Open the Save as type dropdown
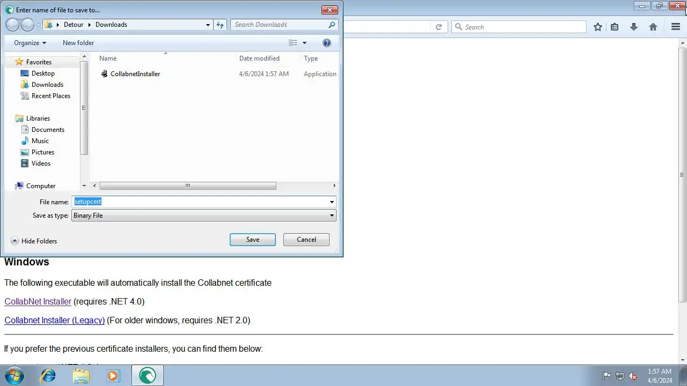687x386 pixels. point(204,216)
